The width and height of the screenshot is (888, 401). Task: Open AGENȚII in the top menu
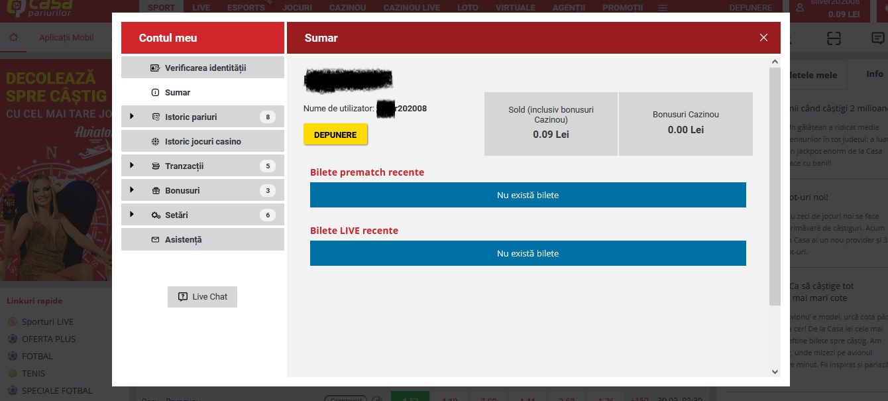point(569,8)
